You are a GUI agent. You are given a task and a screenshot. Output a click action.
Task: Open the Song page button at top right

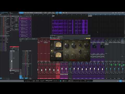(119, 13)
